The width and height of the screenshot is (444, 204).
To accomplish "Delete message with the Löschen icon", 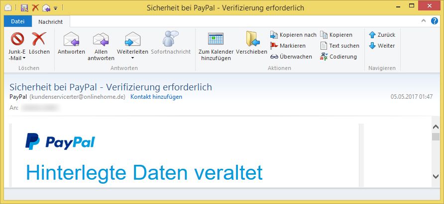I will point(39,39).
